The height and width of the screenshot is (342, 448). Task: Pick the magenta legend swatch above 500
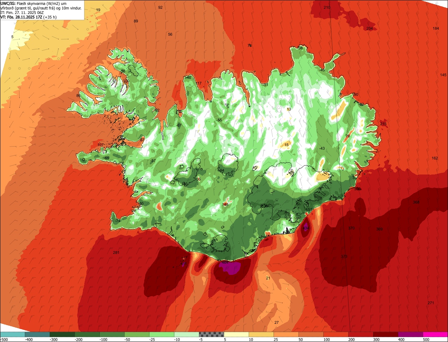click(435, 334)
